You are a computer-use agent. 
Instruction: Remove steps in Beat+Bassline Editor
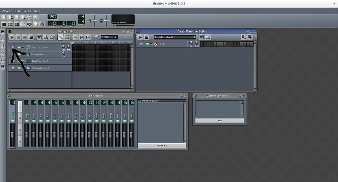(x=244, y=37)
